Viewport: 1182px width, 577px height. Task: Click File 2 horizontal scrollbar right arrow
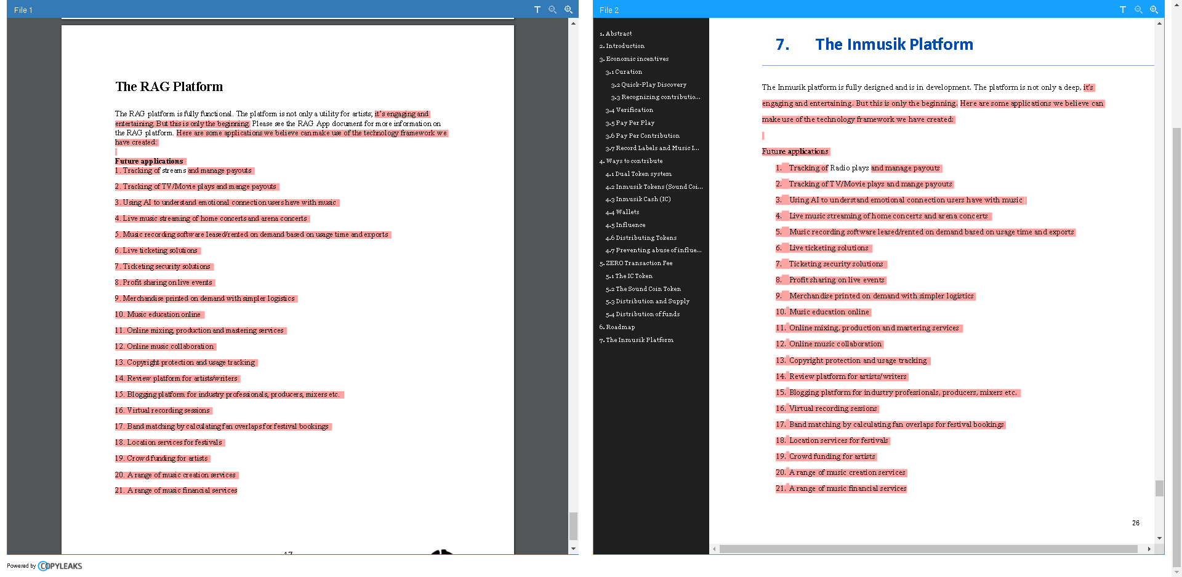[1149, 549]
